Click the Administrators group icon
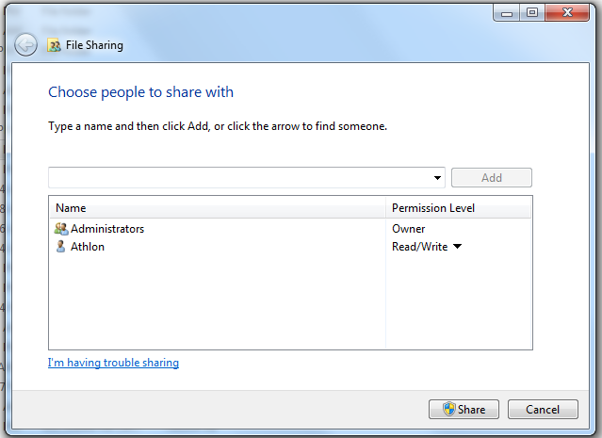 (61, 229)
